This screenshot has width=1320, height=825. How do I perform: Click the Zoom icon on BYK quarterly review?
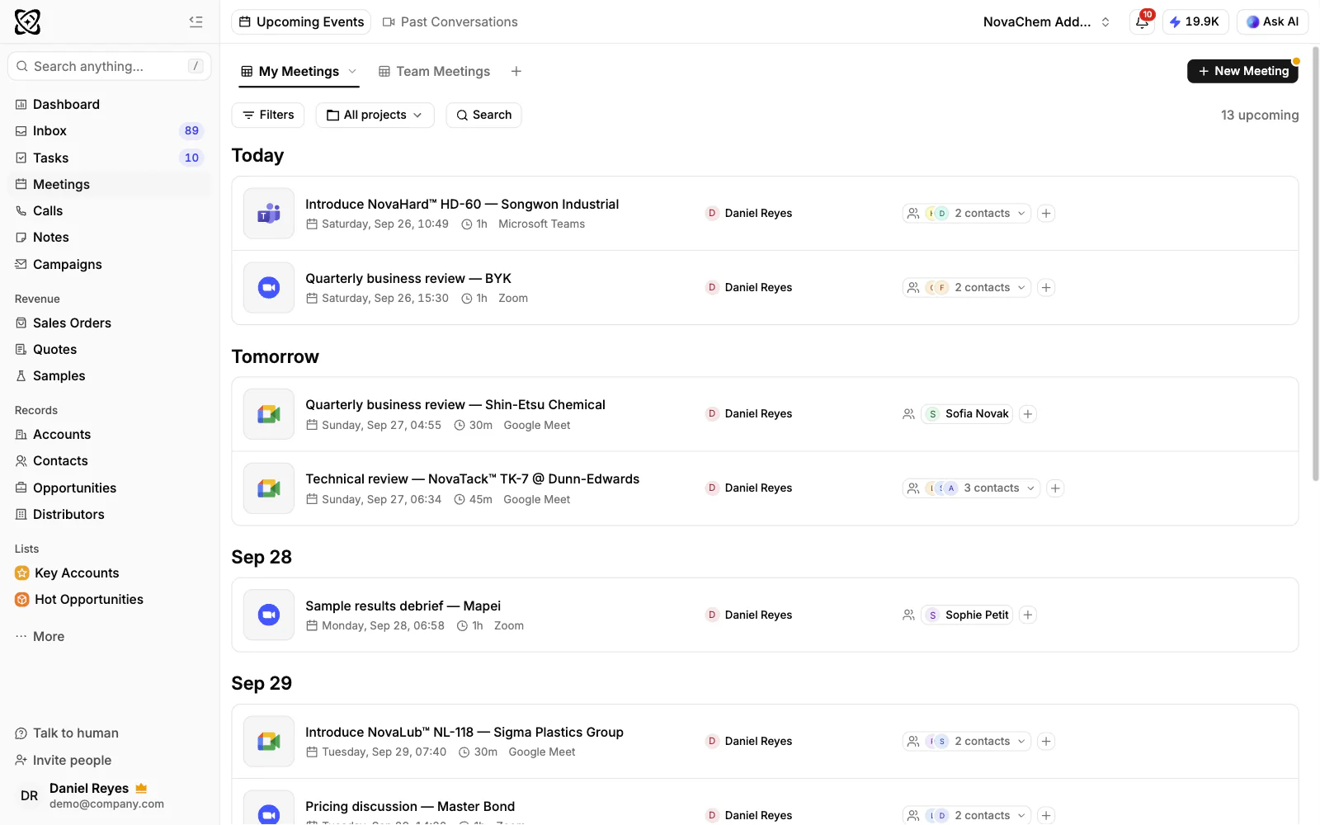(269, 288)
